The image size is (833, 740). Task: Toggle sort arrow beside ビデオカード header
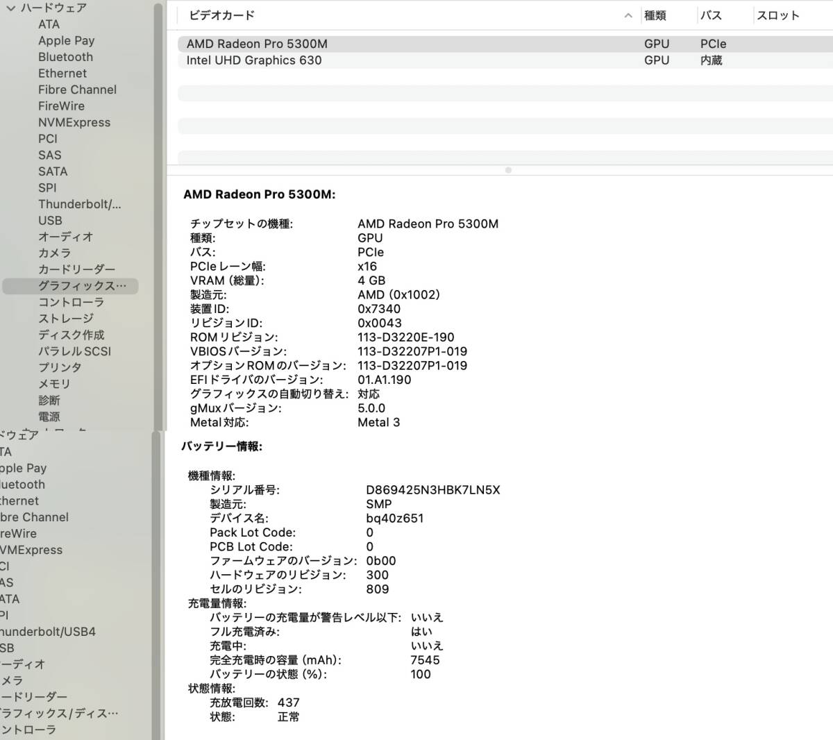628,15
